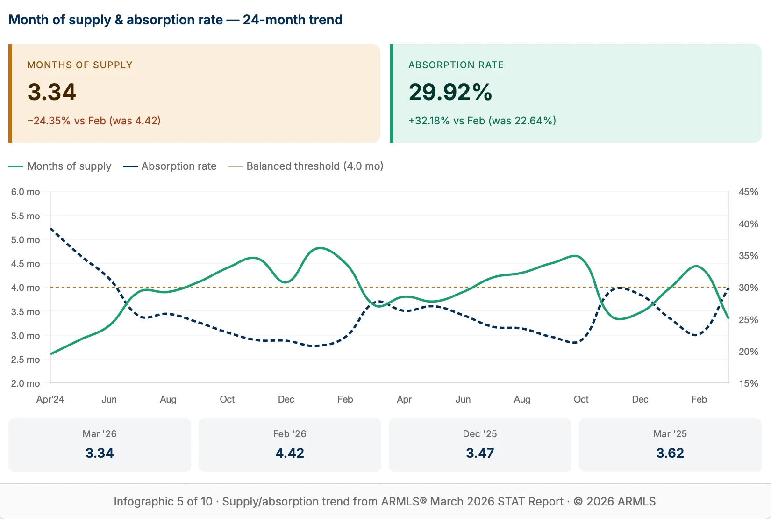Toggle the 'Months of supply' legend entry
This screenshot has width=771, height=519.
point(69,166)
